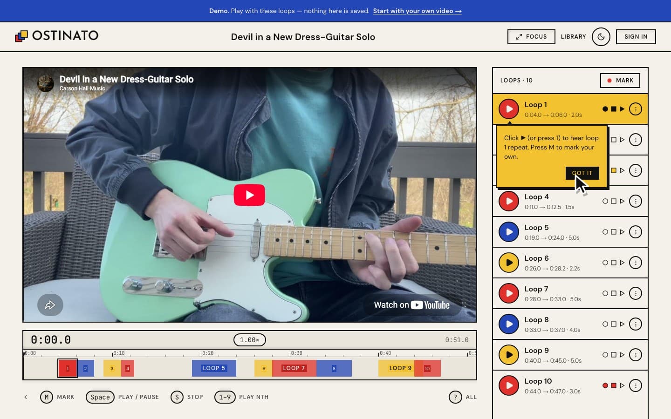This screenshot has height=419, width=671.
Task: Toggle the triangle shape icon in Loop 6 row
Action: point(622,263)
